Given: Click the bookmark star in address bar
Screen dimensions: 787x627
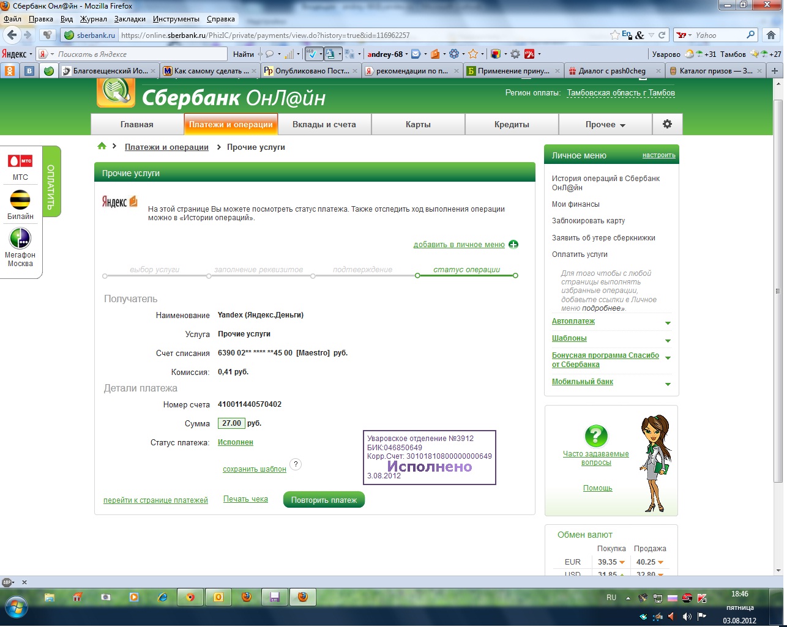Looking at the screenshot, I should tap(615, 35).
